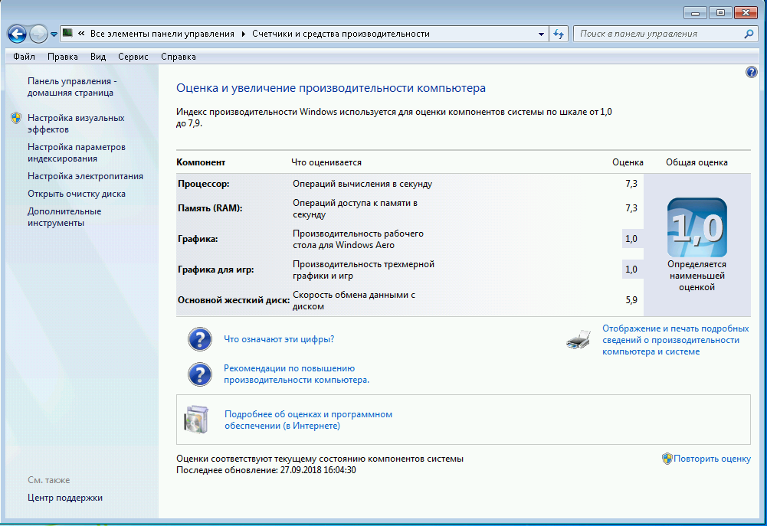
Task: Open the recent pages dropdown arrow
Action: click(54, 34)
